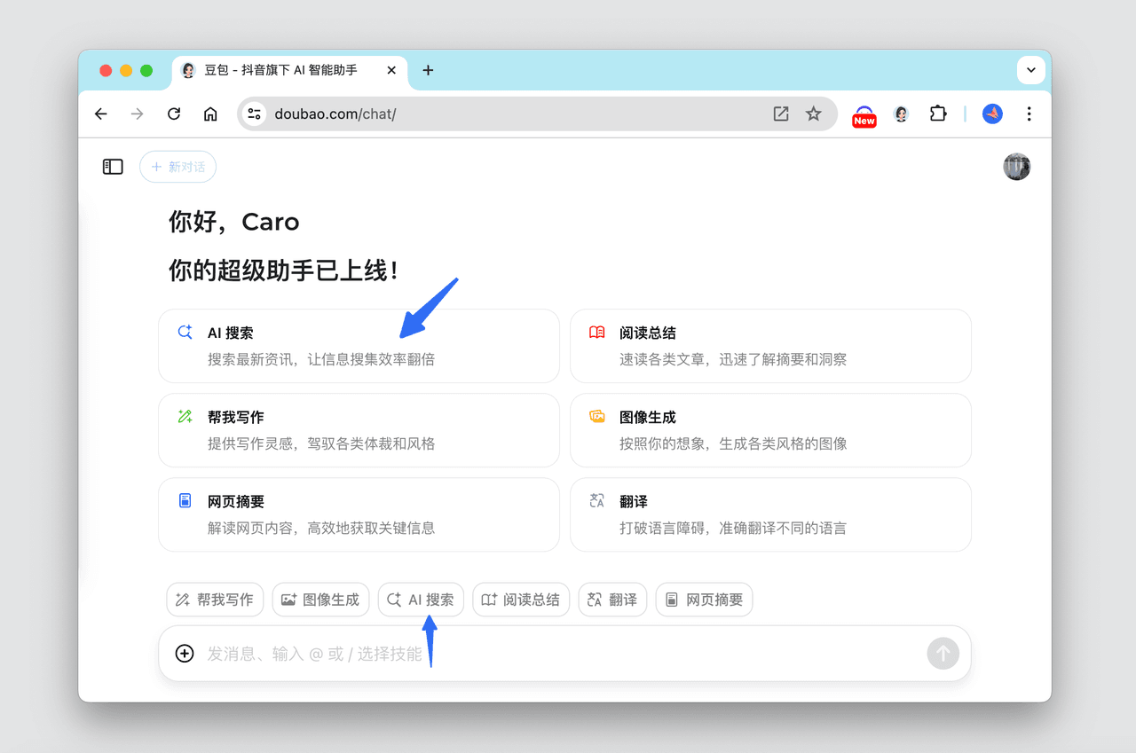
Task: Expand the tab search dropdown arrow
Action: (x=1030, y=70)
